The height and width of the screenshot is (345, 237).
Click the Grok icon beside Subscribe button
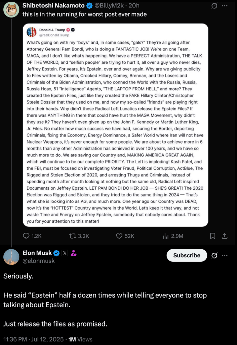click(214, 256)
